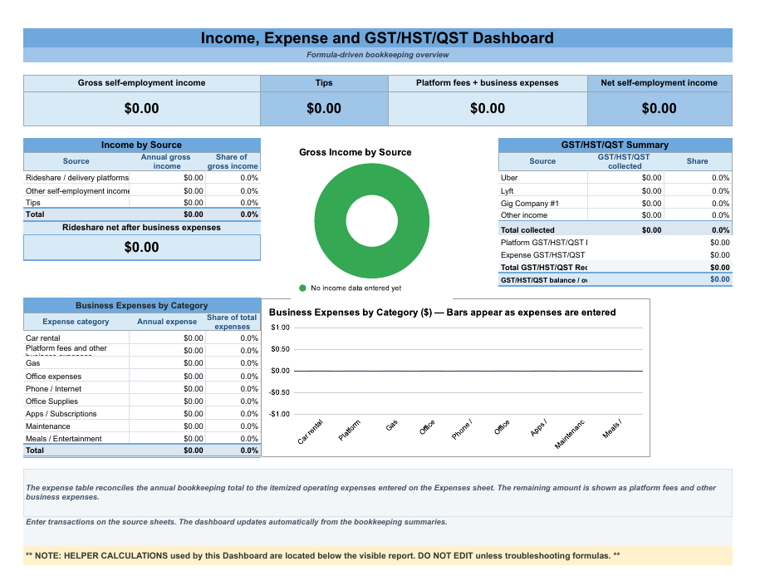This screenshot has height=586, width=760.
Task: Select the "Expense GST/HST/QST" row label
Action: pos(543,255)
